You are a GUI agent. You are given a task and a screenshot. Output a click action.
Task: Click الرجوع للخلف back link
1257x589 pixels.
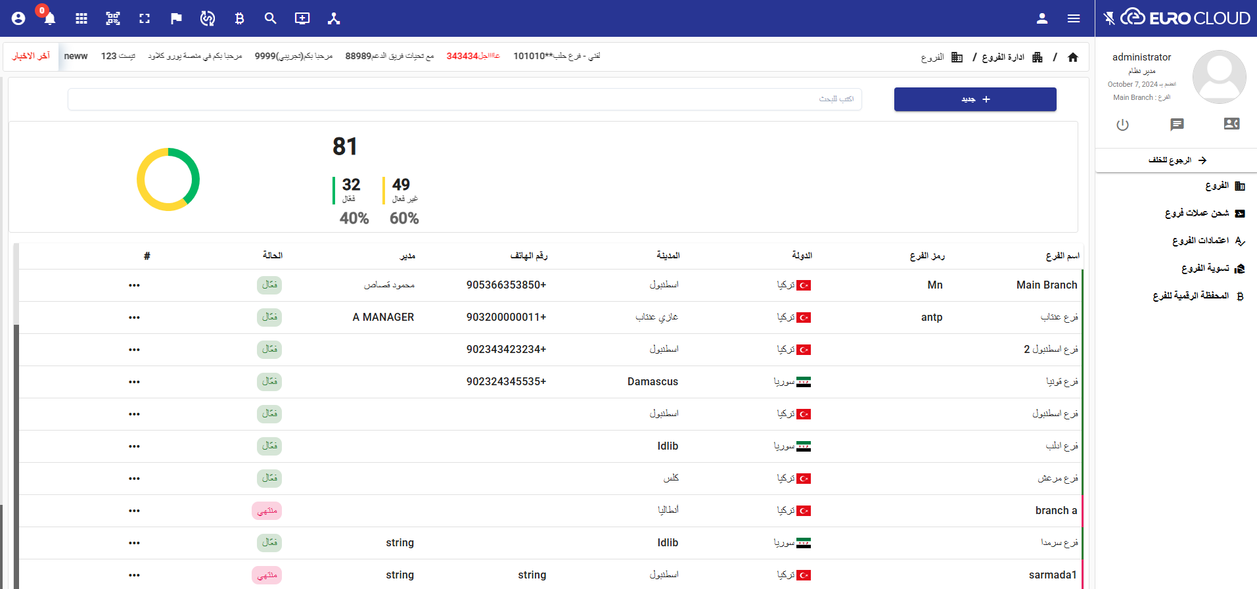[x=1177, y=160]
